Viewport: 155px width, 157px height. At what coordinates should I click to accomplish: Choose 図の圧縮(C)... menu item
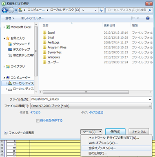[x=116, y=153]
